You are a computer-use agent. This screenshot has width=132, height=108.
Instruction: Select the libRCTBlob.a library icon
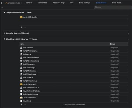[21, 47]
